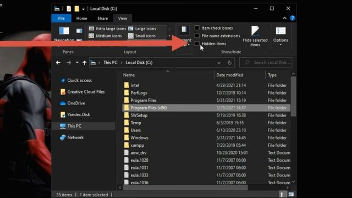
Task: Choose Medium icons layout
Action: point(105,36)
